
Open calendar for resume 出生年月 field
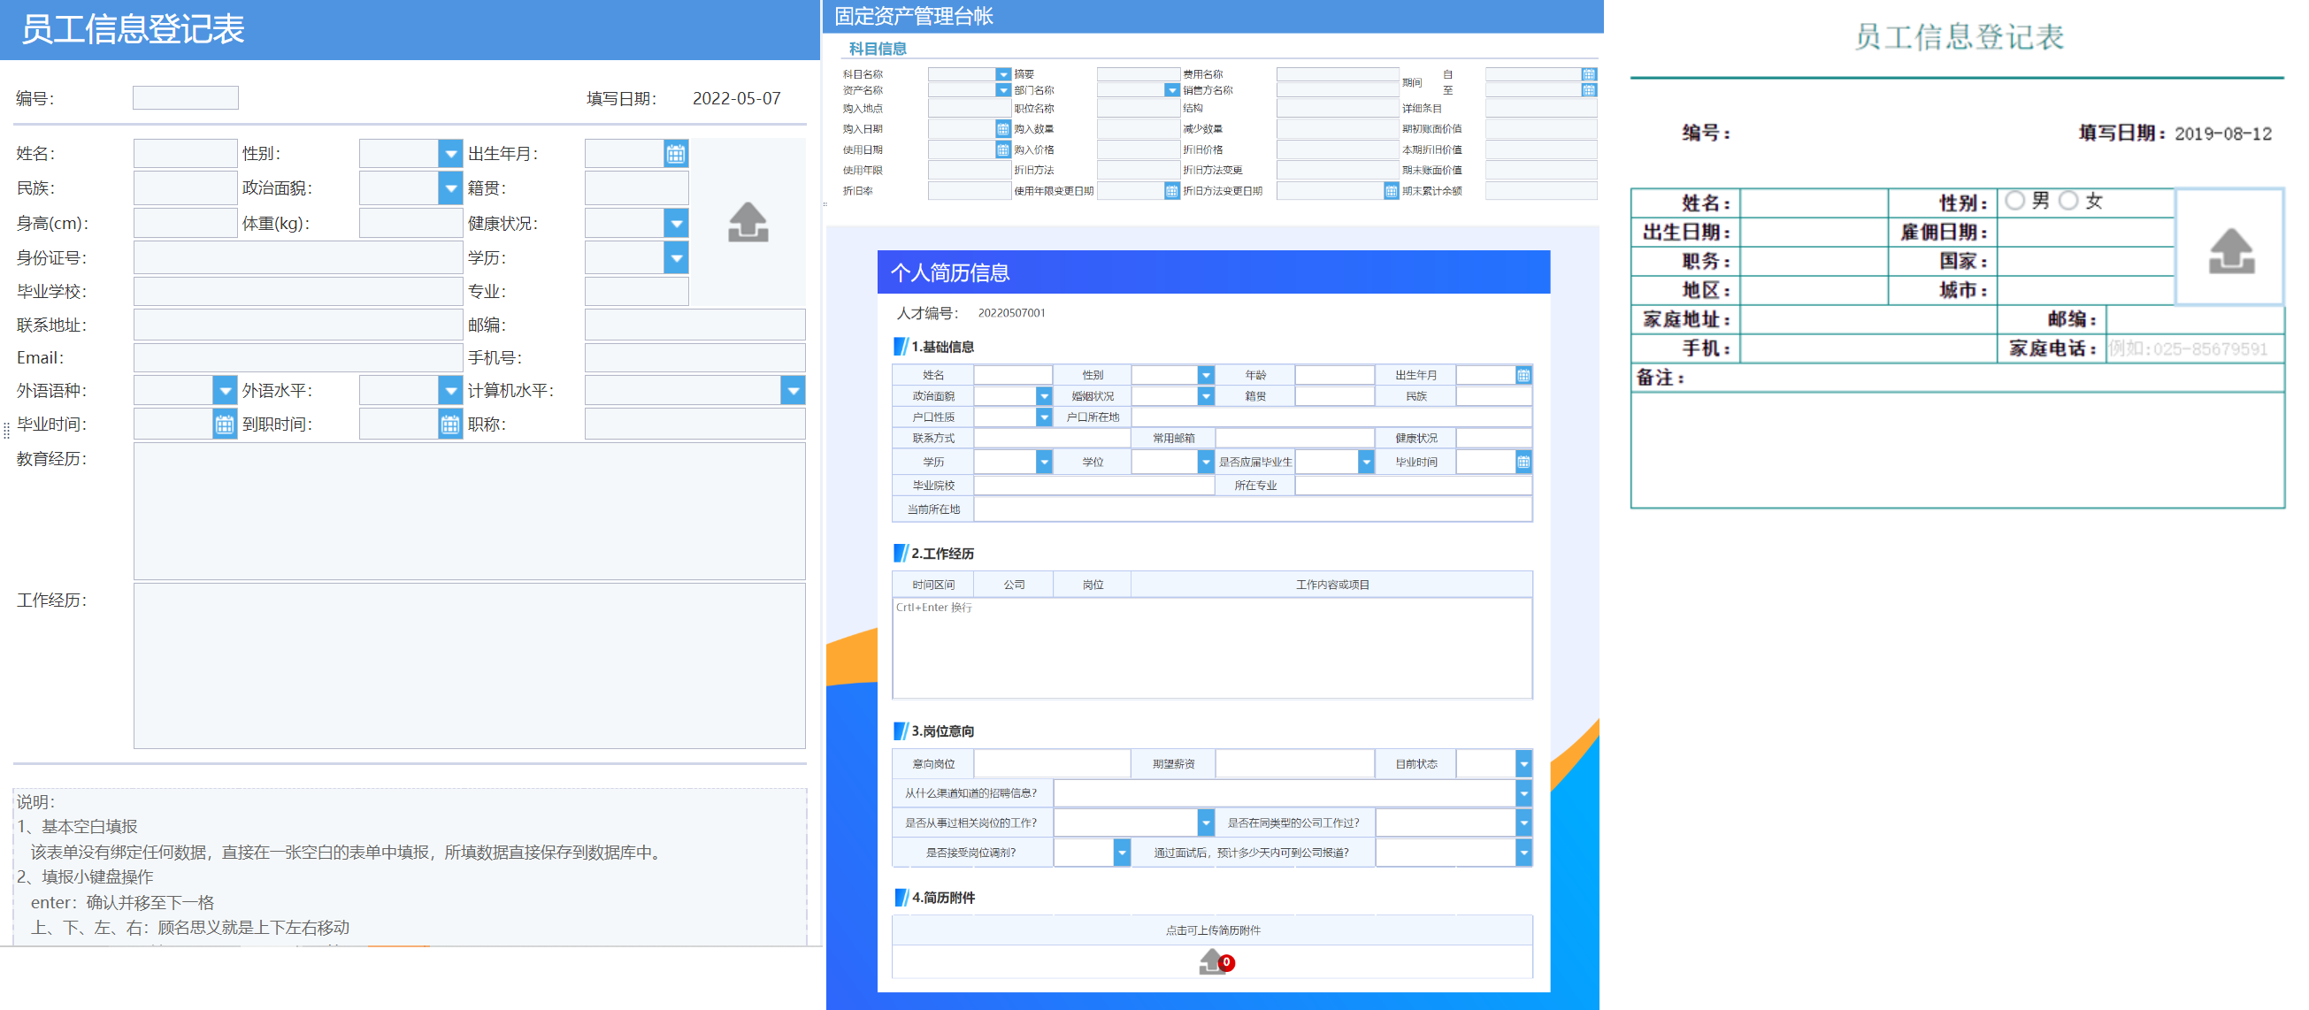click(1523, 375)
